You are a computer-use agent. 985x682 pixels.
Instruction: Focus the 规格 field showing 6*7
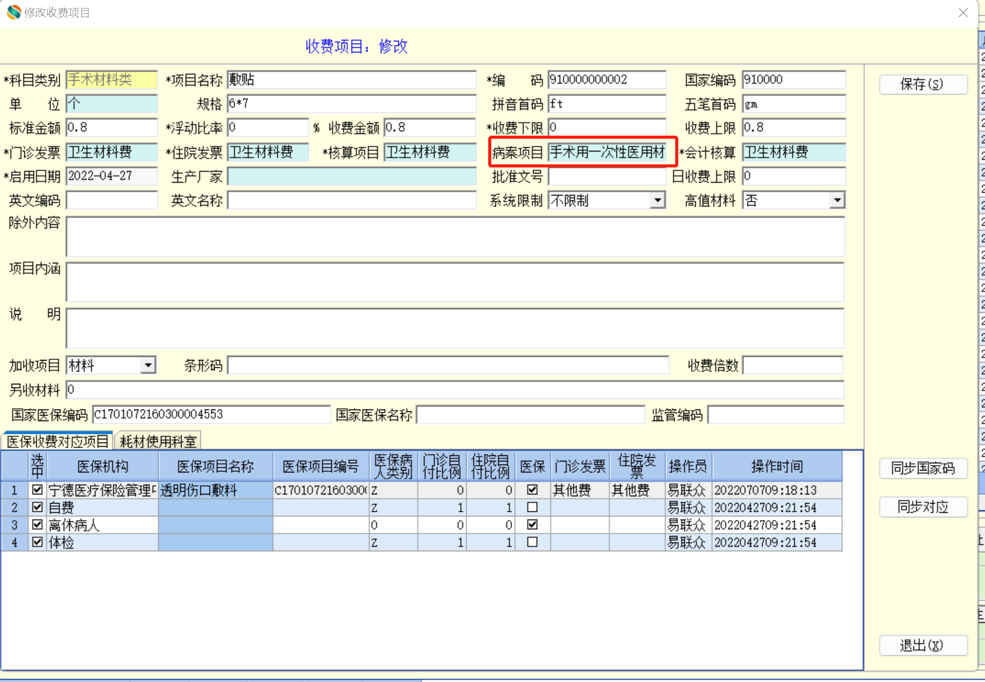click(x=352, y=104)
